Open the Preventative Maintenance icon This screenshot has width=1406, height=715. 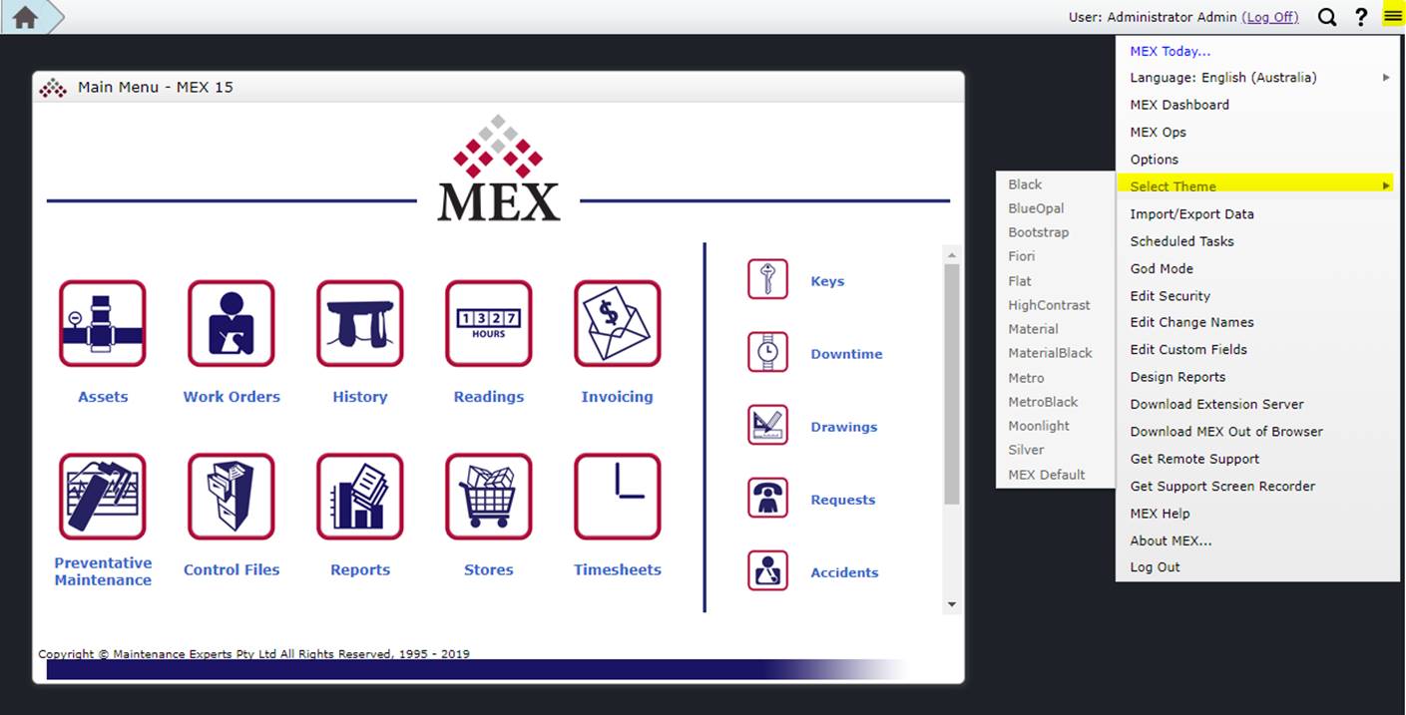(103, 497)
